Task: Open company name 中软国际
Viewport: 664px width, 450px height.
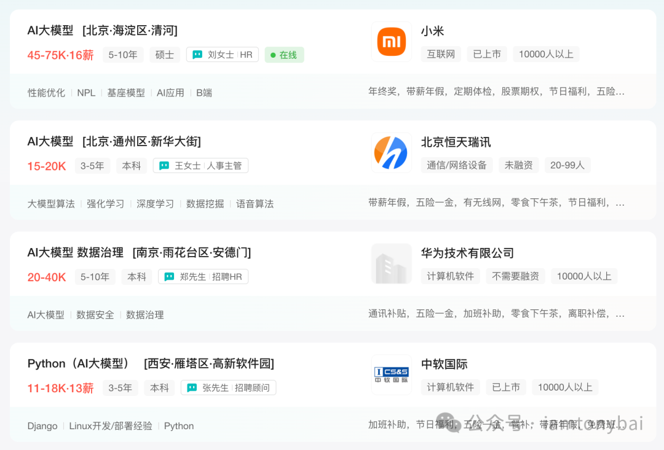Action: 445,364
